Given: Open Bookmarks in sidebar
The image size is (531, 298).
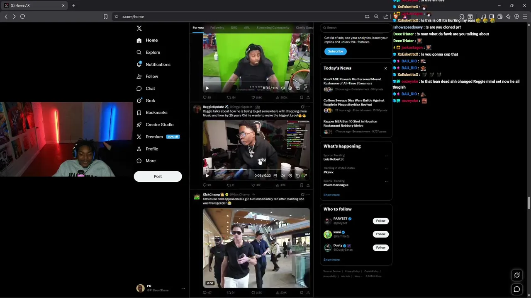Looking at the screenshot, I should tap(152, 113).
